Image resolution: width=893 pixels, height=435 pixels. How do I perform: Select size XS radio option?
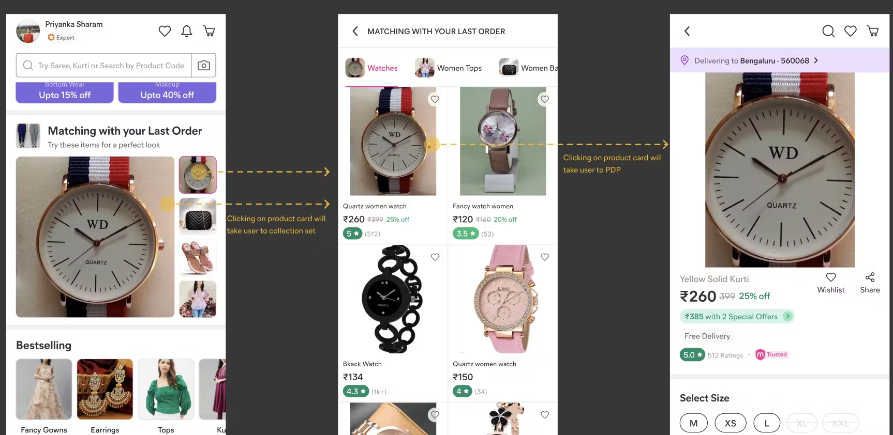pos(731,423)
